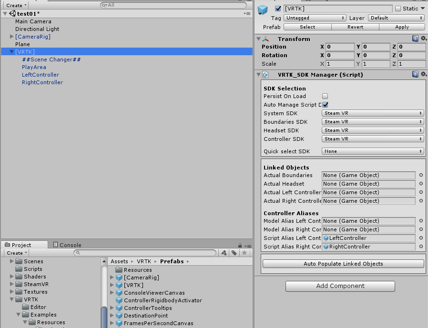Click the Unity scene icon beside test01

point(12,13)
